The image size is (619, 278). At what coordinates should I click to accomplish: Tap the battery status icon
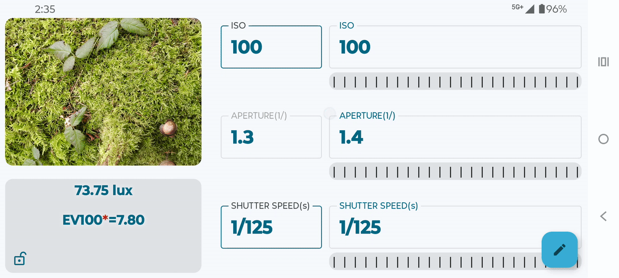(x=542, y=9)
